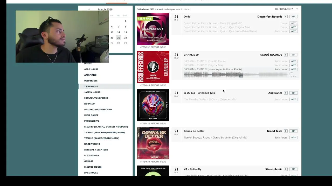
Task: Play Tim Baresko, Trallez - Si Ou No track
Action: coord(210,99)
